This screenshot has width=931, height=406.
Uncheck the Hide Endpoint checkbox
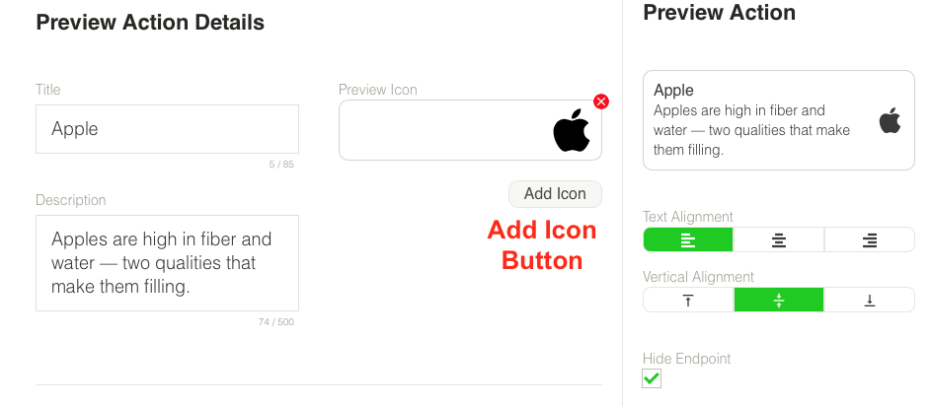[652, 378]
